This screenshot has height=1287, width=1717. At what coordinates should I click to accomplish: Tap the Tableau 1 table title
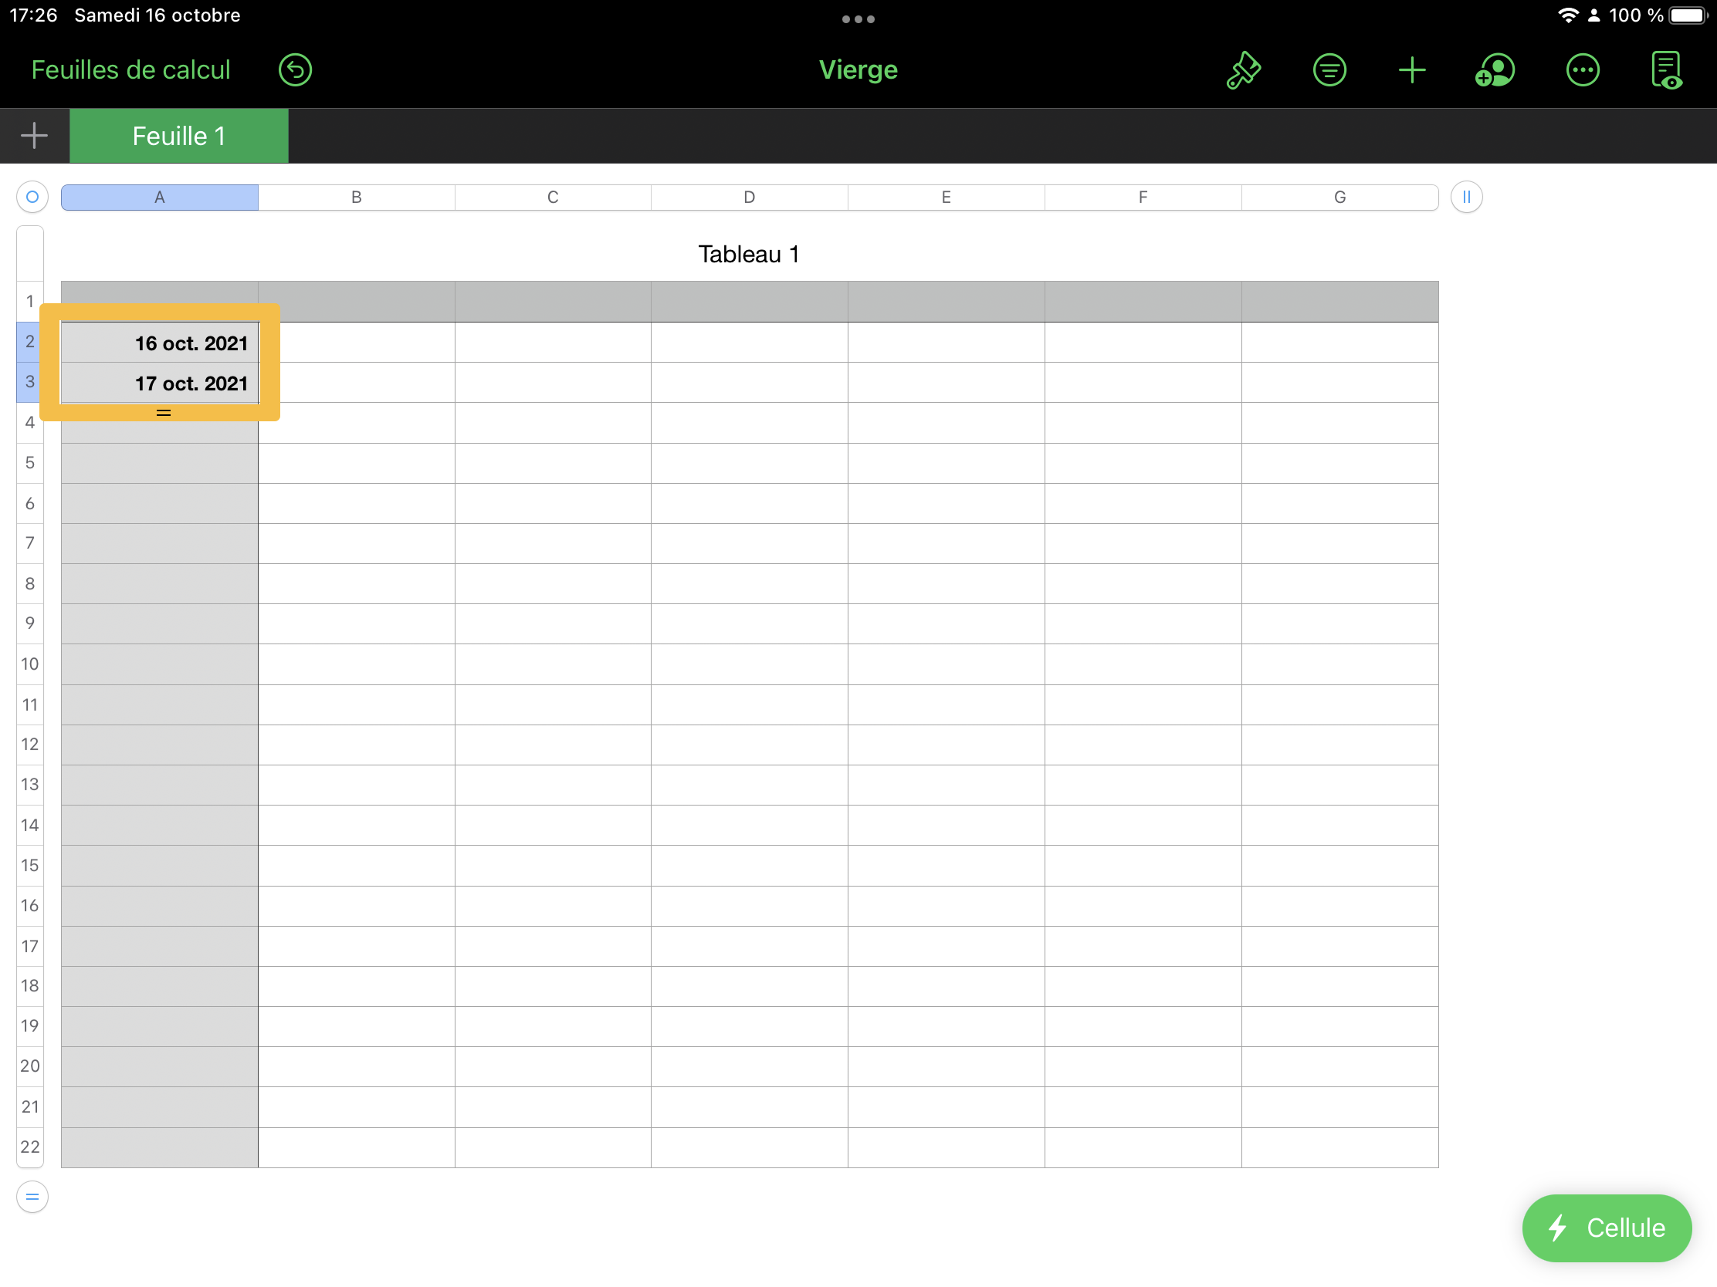point(748,255)
